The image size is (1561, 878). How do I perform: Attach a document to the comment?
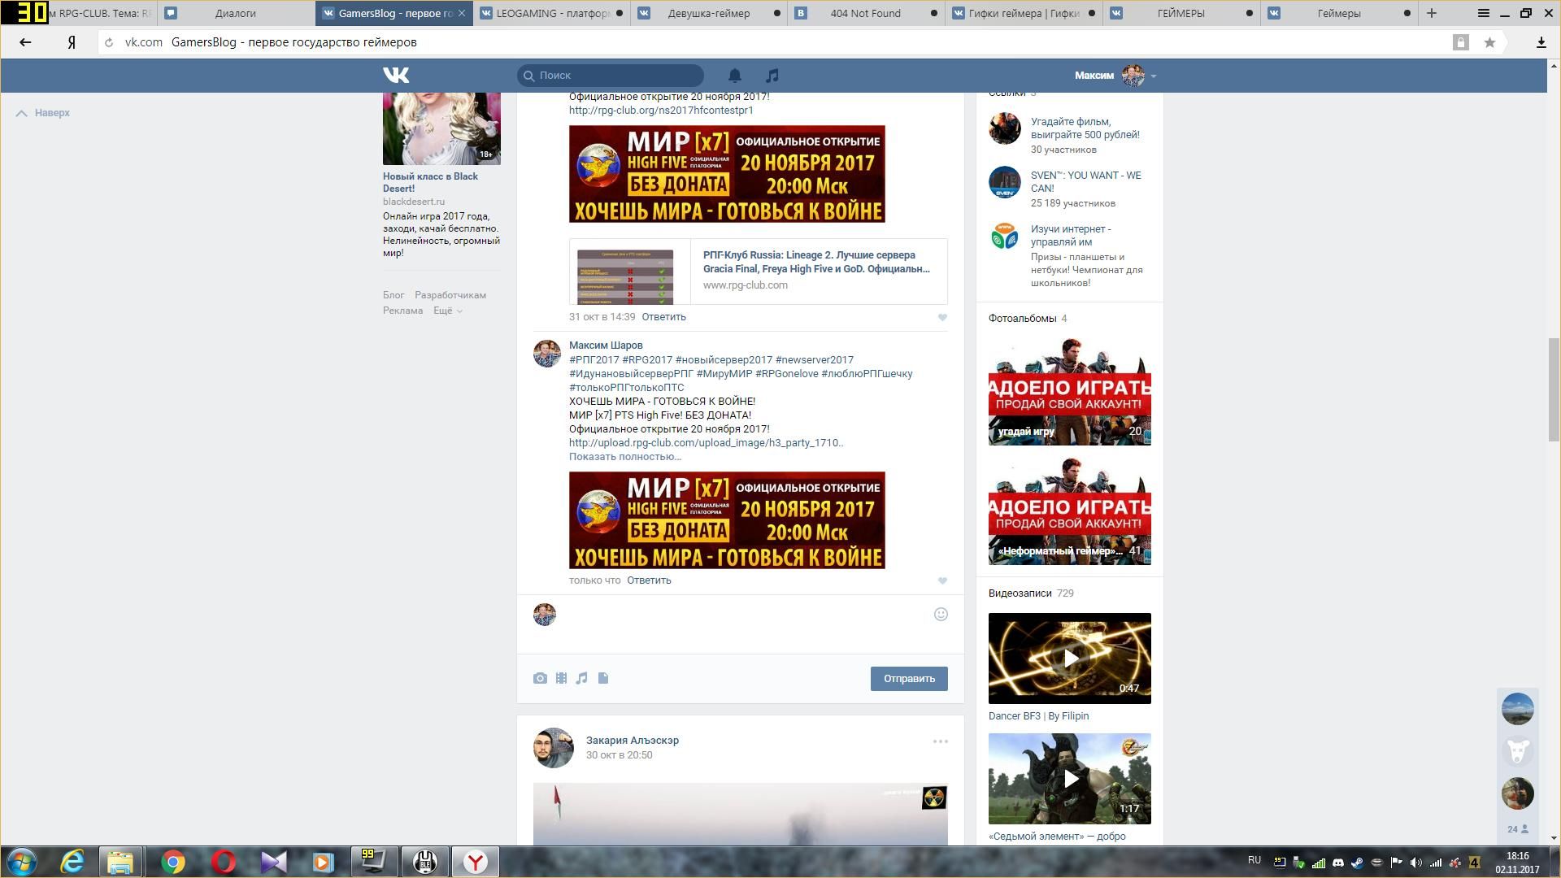[x=603, y=678]
